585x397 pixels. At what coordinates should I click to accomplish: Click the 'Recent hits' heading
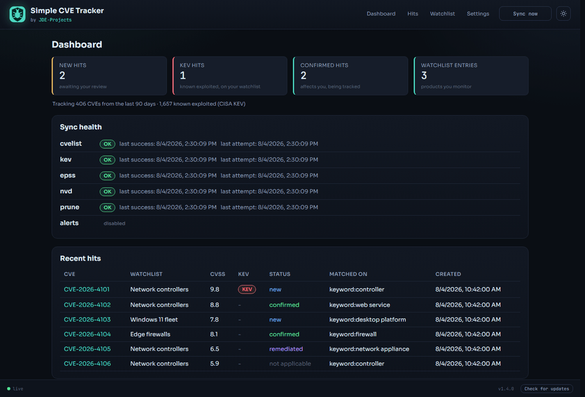[80, 258]
